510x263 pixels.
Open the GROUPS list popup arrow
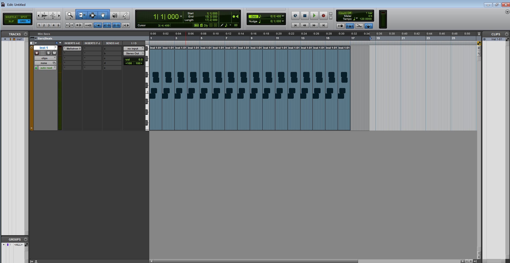[x=26, y=239]
